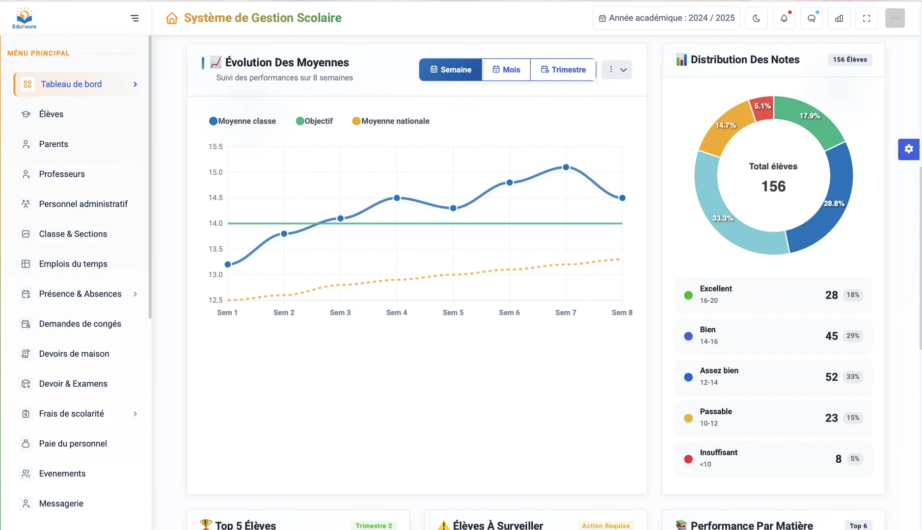Open the chart options dropdown menu
This screenshot has width=922, height=530.
pyautogui.click(x=617, y=70)
